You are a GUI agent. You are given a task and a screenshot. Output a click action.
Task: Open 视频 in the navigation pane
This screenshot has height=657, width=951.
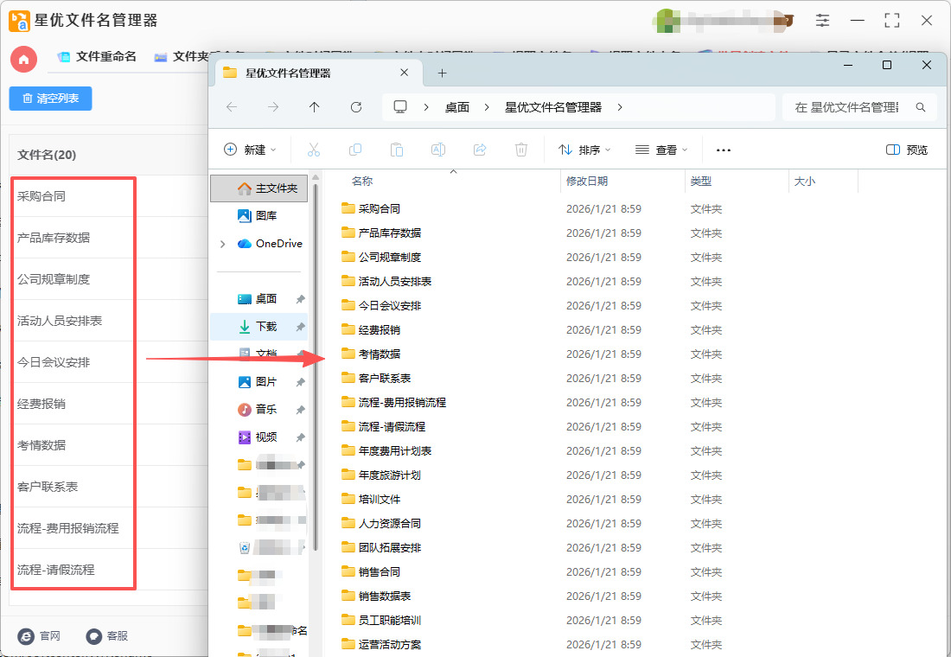(x=258, y=437)
